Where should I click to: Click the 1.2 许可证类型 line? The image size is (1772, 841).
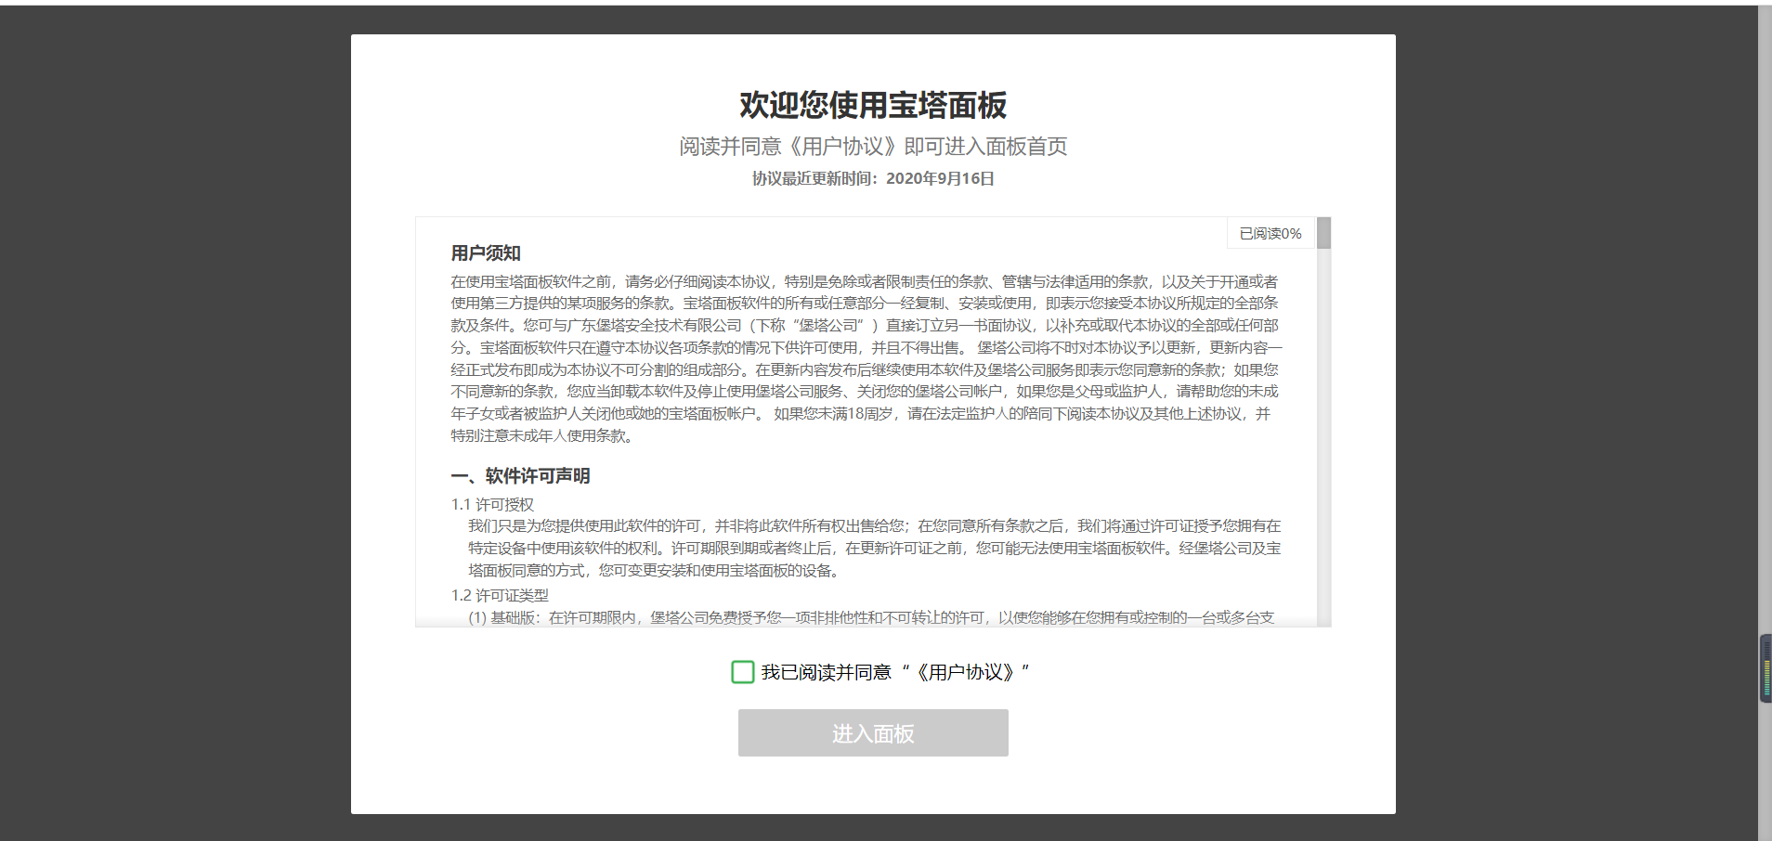(500, 595)
